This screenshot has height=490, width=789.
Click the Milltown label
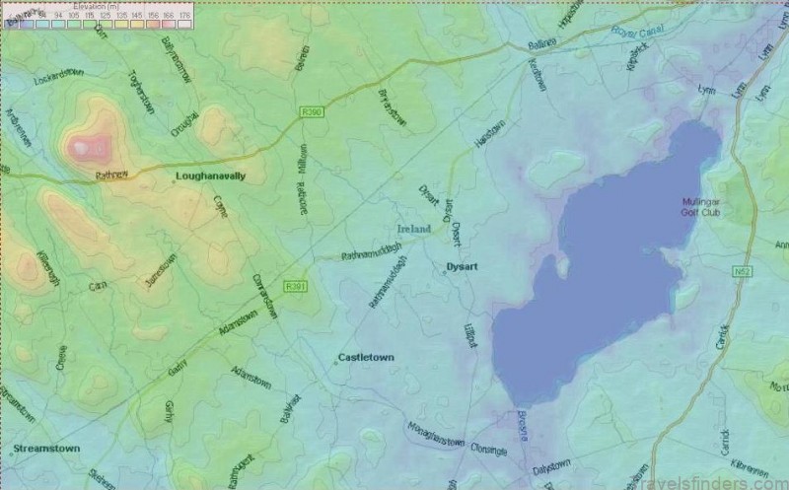pos(303,159)
